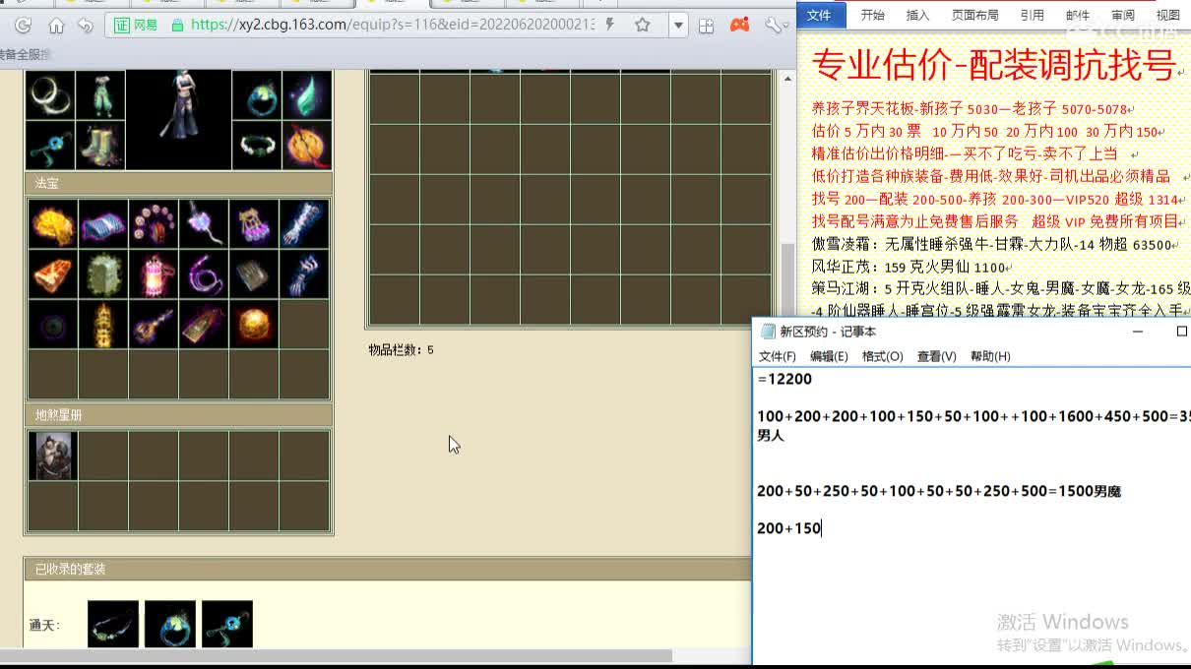Switch to the 邮件 ribbon tab in Word
Screen dimensions: 1191x669
[1078, 15]
